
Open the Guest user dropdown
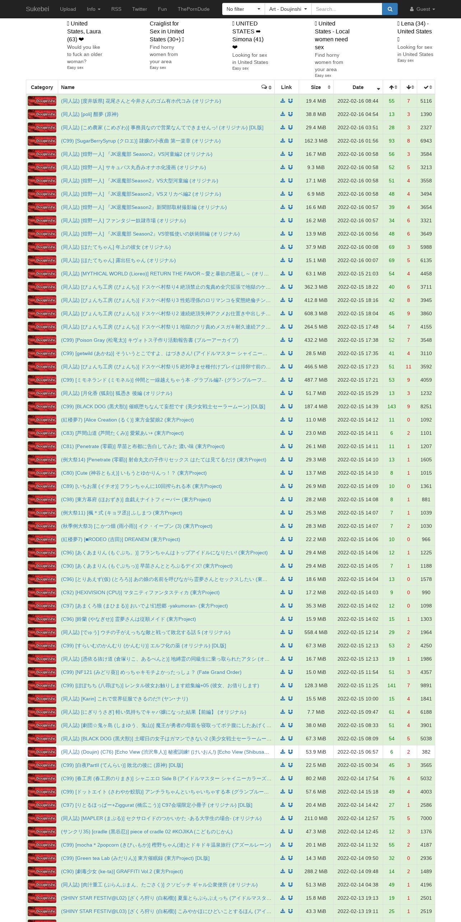point(422,9)
